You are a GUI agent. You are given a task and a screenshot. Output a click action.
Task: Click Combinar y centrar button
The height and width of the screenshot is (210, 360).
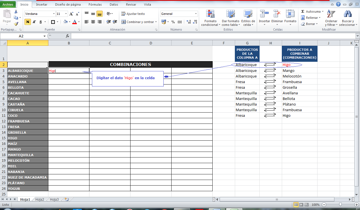click(x=138, y=22)
